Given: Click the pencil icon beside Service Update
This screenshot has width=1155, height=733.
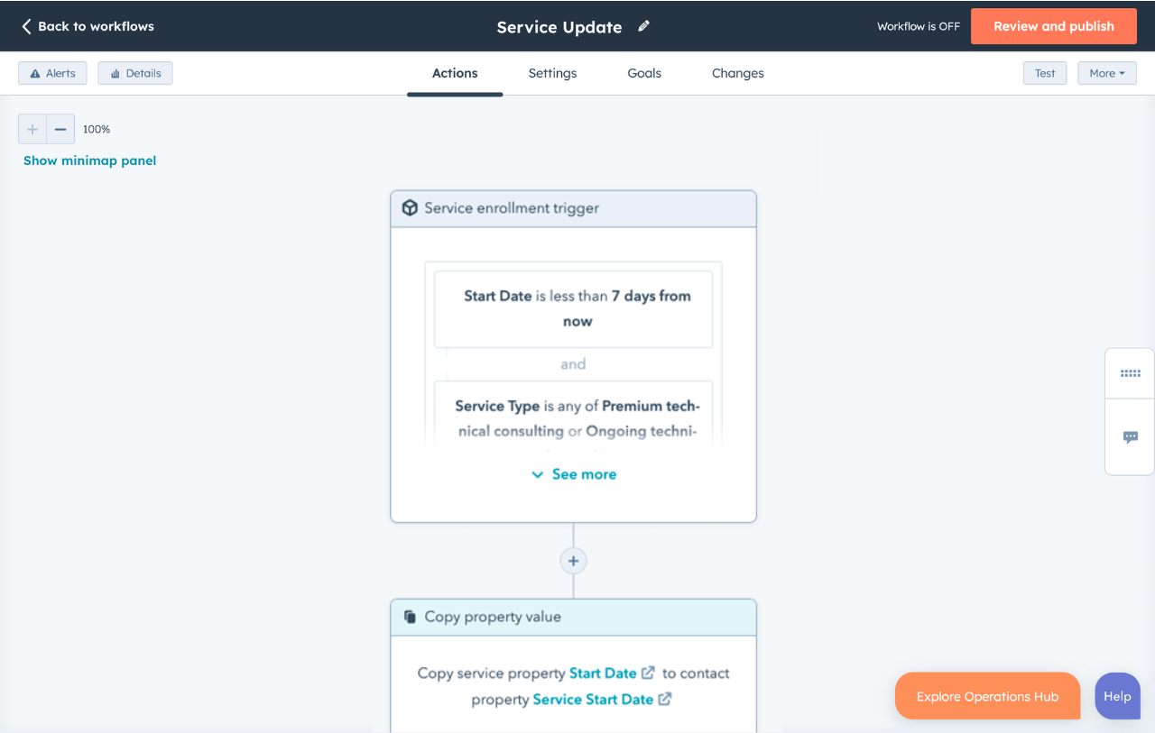Looking at the screenshot, I should click(x=643, y=26).
